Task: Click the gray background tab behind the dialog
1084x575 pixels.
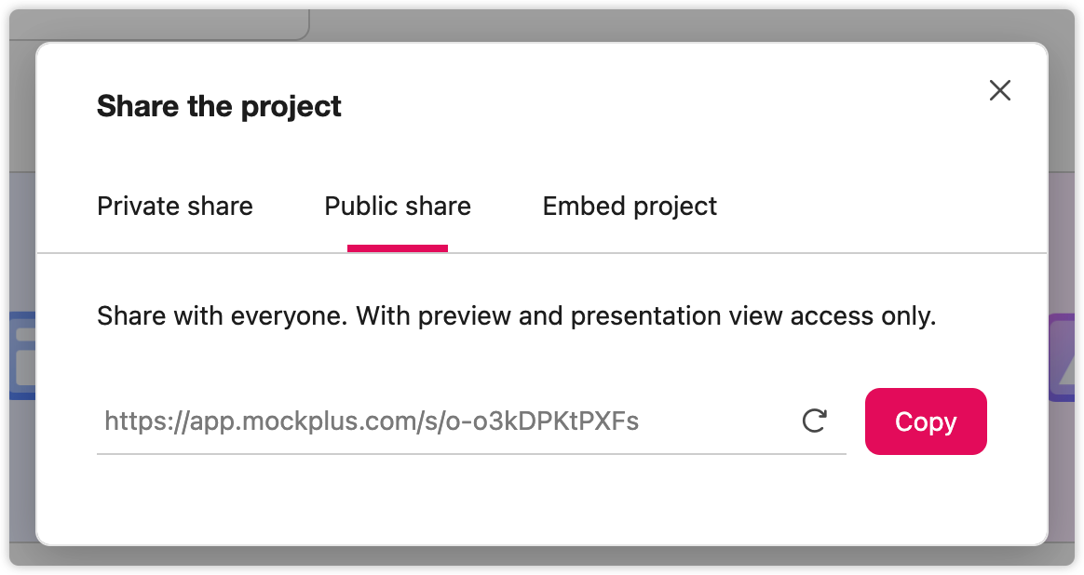Action: 159,24
